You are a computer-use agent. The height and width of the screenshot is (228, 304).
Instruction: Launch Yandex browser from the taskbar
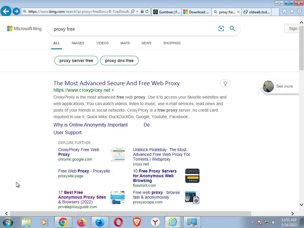[x=155, y=222]
